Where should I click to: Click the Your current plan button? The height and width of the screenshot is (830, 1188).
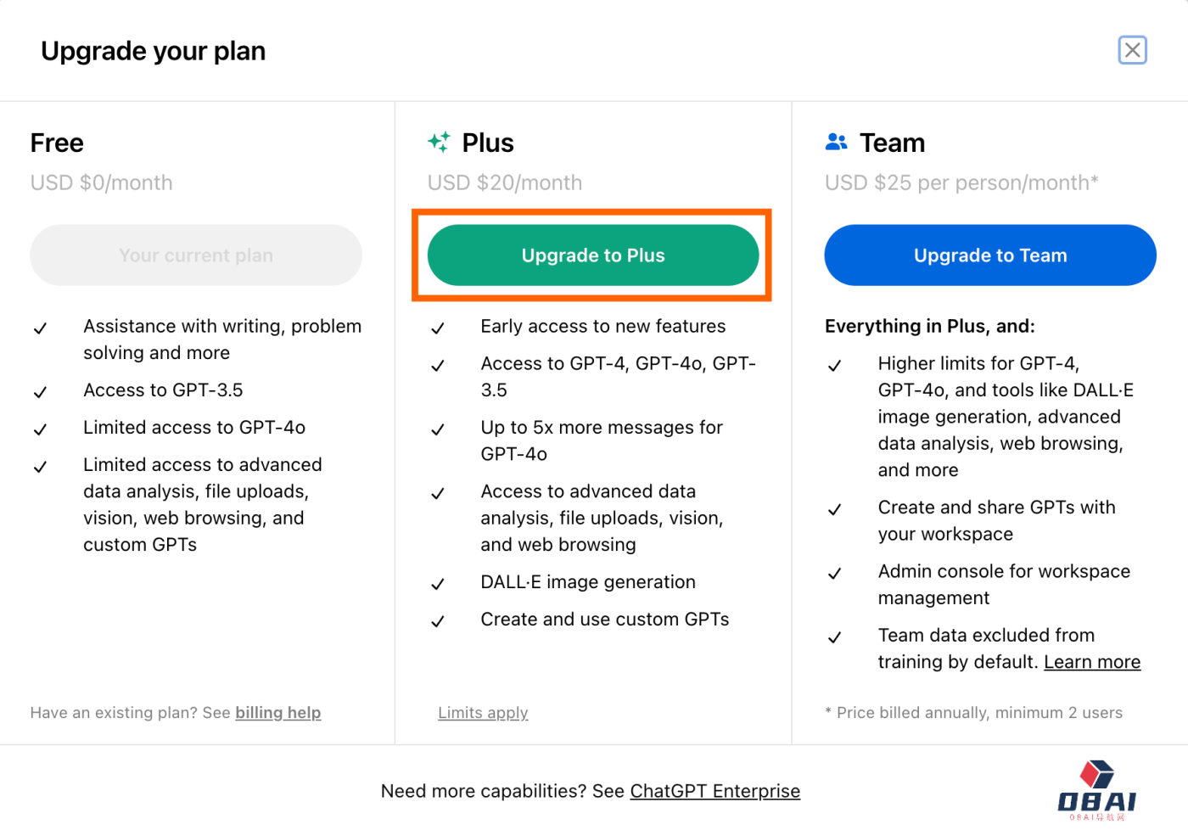pyautogui.click(x=196, y=255)
